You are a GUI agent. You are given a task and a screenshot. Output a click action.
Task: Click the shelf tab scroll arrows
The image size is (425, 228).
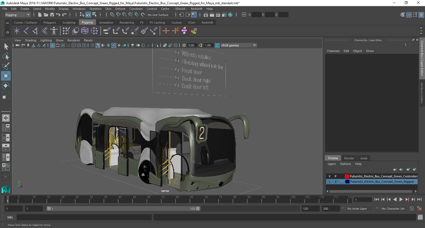click(421, 30)
